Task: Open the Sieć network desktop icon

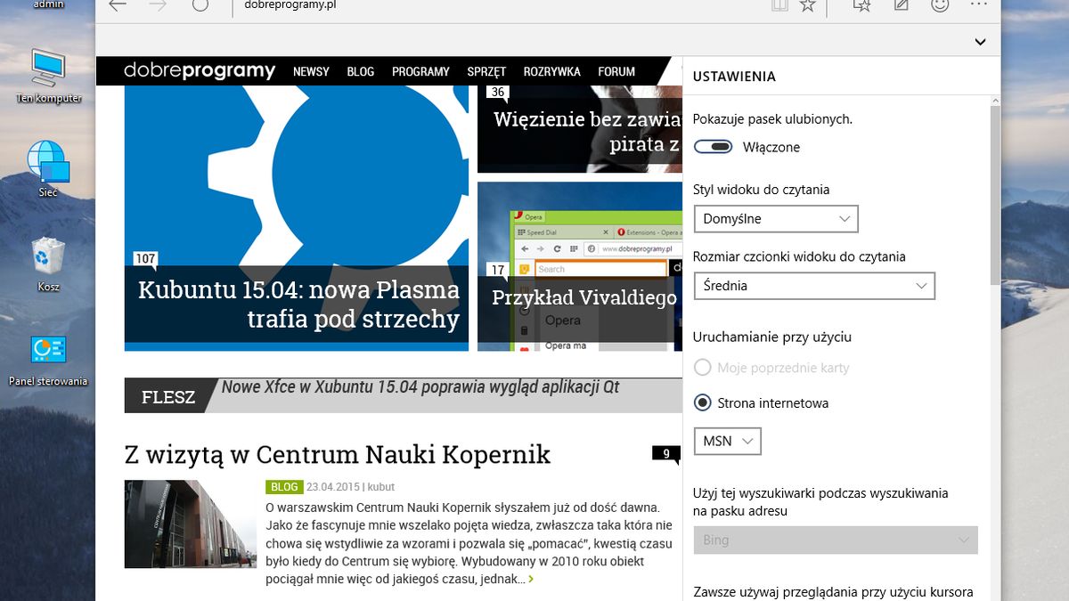Action: point(48,169)
